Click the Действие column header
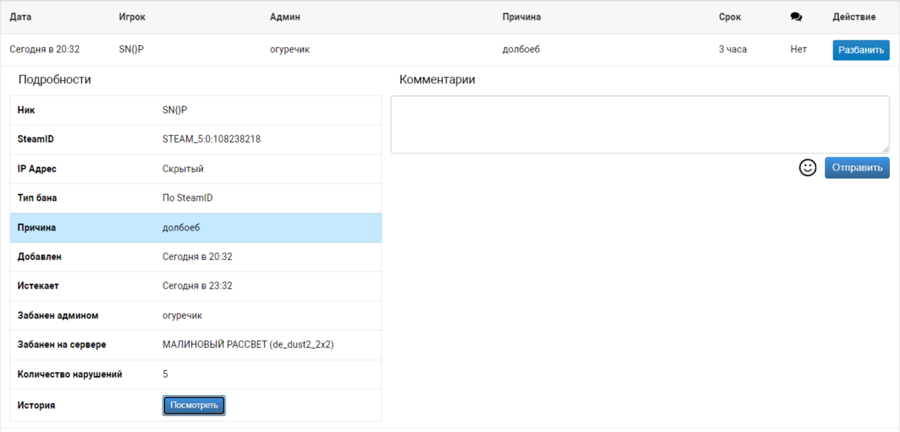 point(854,17)
